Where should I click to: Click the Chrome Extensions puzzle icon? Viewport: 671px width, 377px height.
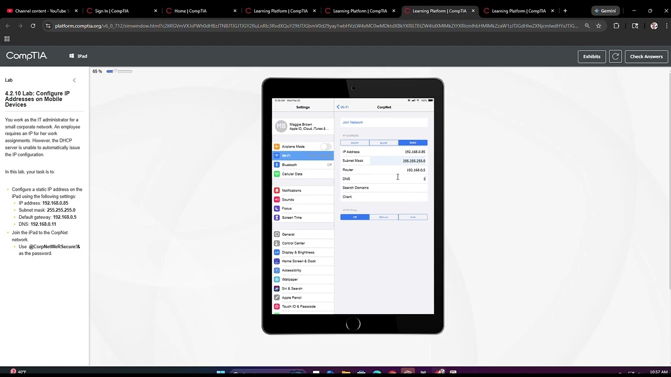(x=616, y=26)
